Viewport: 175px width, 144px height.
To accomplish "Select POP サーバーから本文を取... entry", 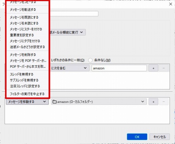I will [x=27, y=67].
